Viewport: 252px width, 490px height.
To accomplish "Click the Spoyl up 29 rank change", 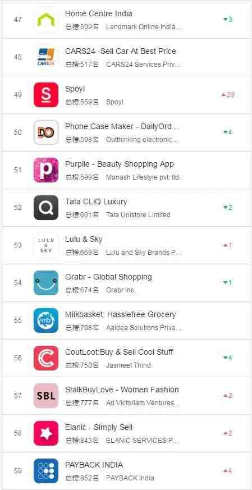I will point(228,95).
